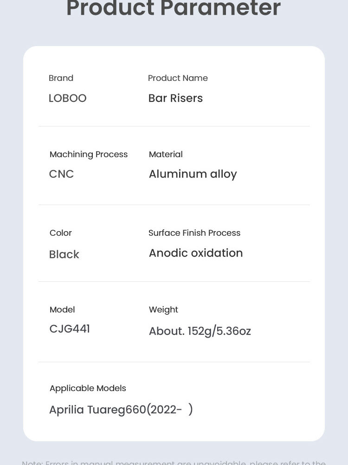The image size is (348, 465).
Task: Click the Bar Risers value
Action: [175, 98]
